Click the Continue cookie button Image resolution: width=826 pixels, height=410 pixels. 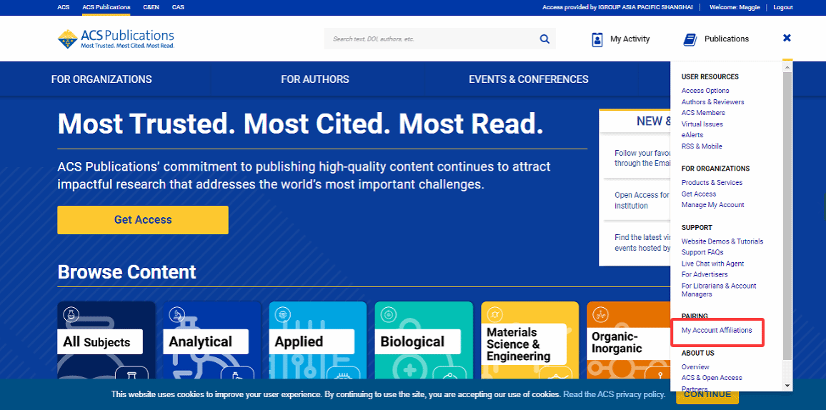coord(707,394)
